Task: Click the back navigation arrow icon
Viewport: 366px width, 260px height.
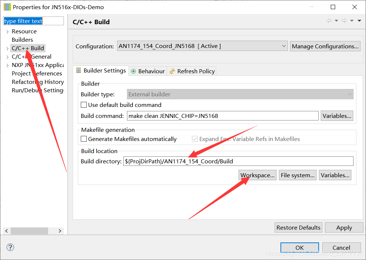Action: (329, 21)
